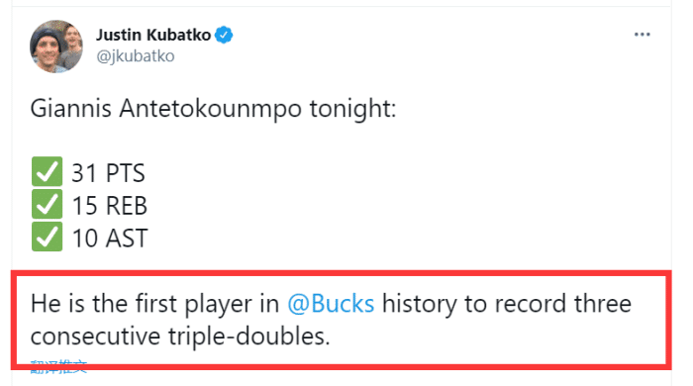Click the green checkmark beside 10 AST

point(47,237)
